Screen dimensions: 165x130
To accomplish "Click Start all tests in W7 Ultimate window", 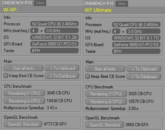I will click(x=105, y=69).
